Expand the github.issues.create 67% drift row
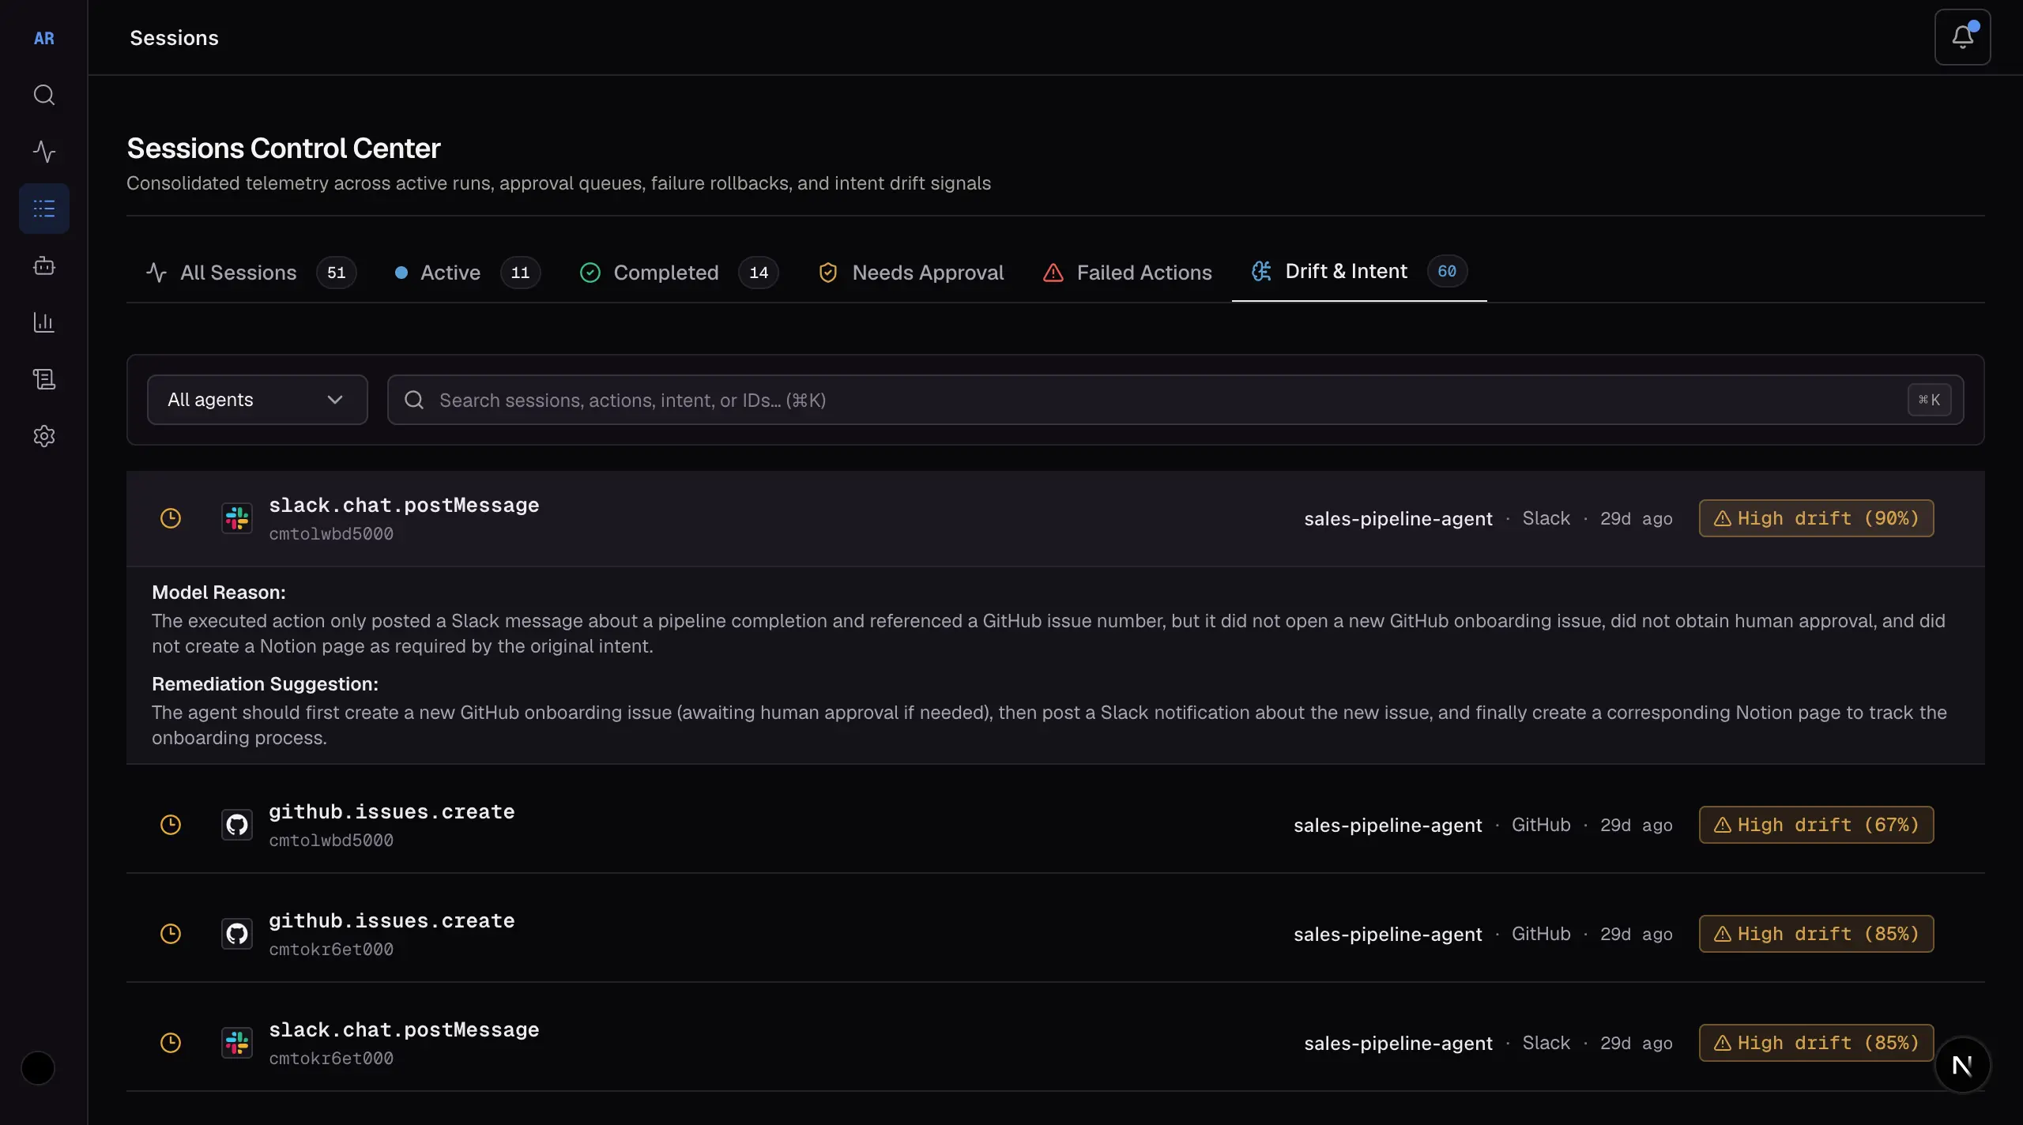Viewport: 2023px width, 1125px height. point(1055,825)
